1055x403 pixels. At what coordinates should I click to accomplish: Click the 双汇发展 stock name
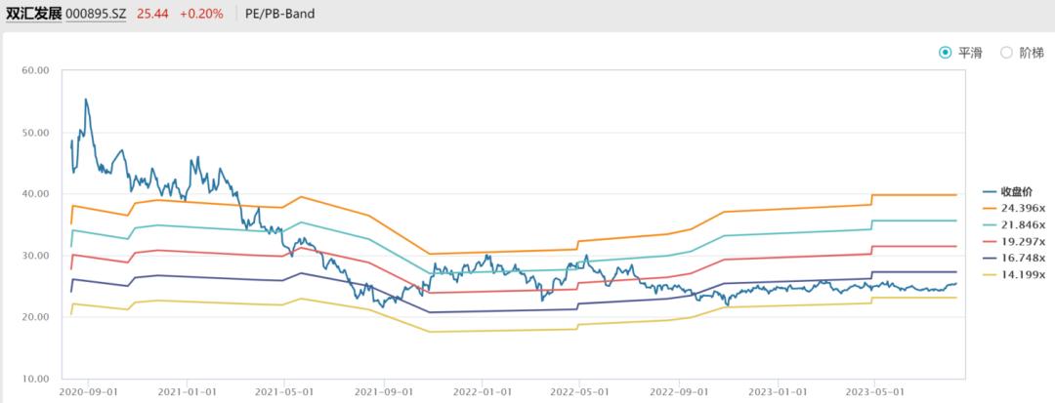pyautogui.click(x=33, y=15)
